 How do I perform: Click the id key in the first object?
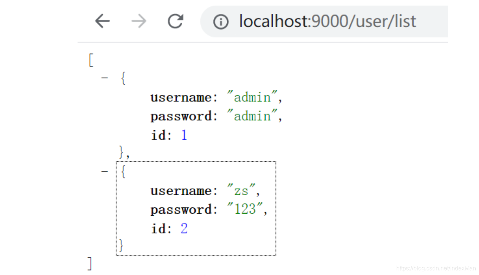pyautogui.click(x=158, y=135)
